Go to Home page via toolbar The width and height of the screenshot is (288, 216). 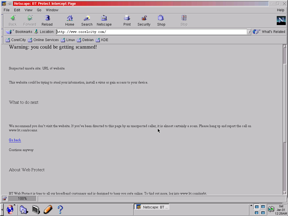pos(70,21)
